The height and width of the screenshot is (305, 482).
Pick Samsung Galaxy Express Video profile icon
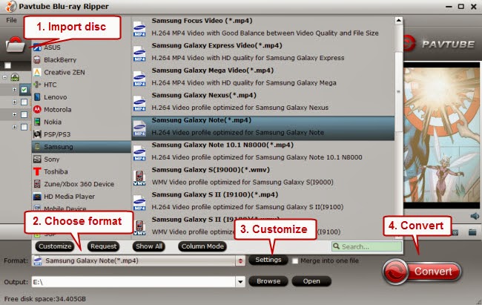click(139, 54)
